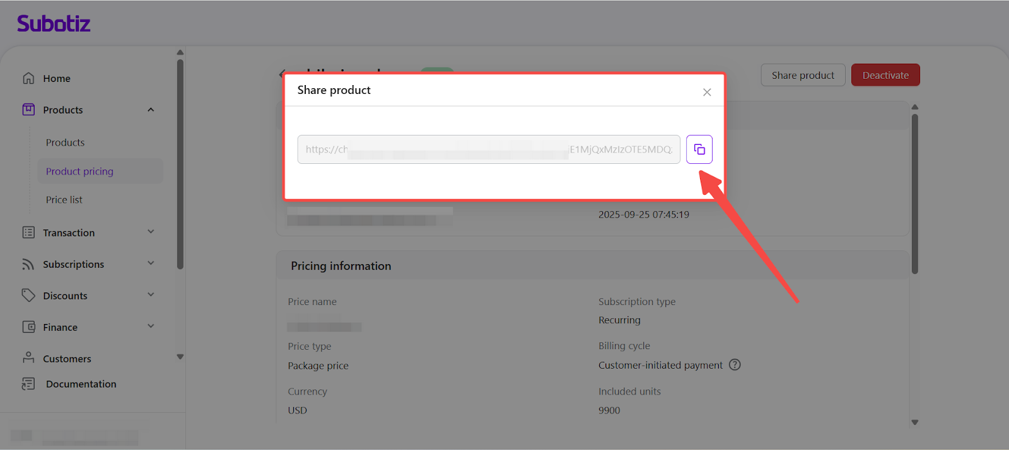This screenshot has width=1009, height=450.
Task: Expand the Subscriptions menu chevron
Action: pyautogui.click(x=151, y=263)
